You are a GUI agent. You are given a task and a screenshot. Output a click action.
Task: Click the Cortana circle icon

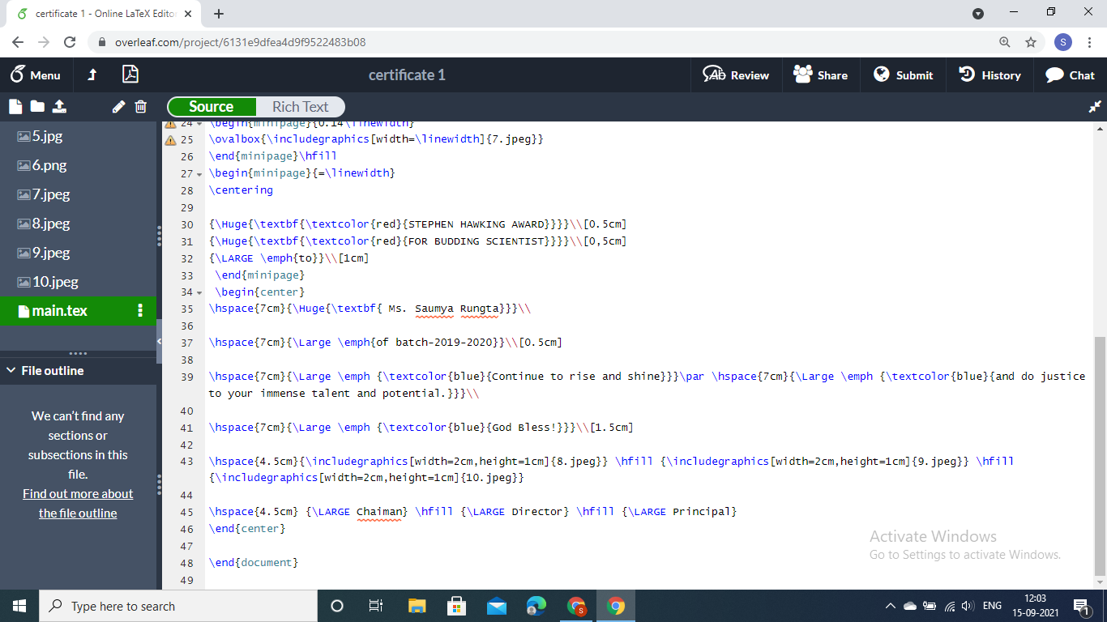(x=337, y=606)
